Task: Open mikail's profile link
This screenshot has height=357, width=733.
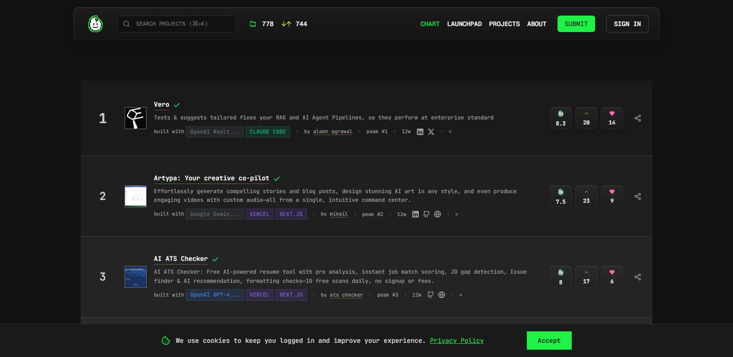Action: pos(339,214)
